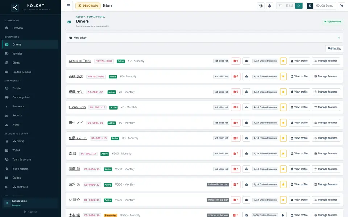Click the 5/10 Enabled features badge for Conta de Teste
The image size is (348, 217).
265,61
